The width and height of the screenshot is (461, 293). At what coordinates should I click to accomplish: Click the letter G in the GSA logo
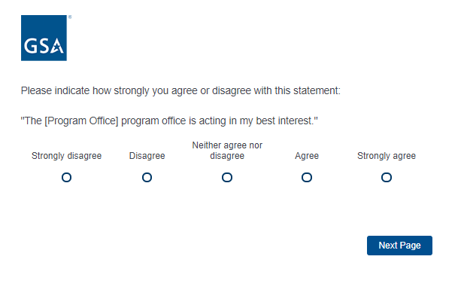tap(30, 46)
